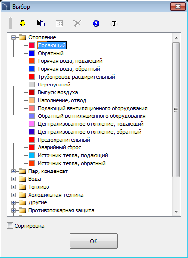Click swatch beside Централизованное отопление, обратный

(32, 132)
